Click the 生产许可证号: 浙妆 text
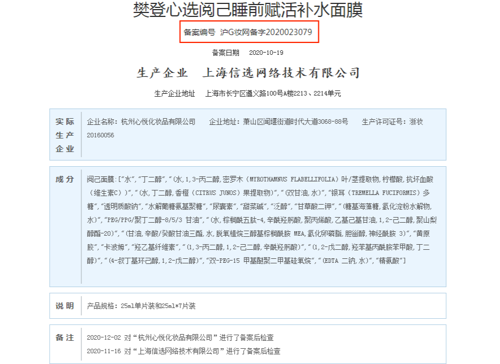This screenshot has height=364, width=500. [392, 122]
